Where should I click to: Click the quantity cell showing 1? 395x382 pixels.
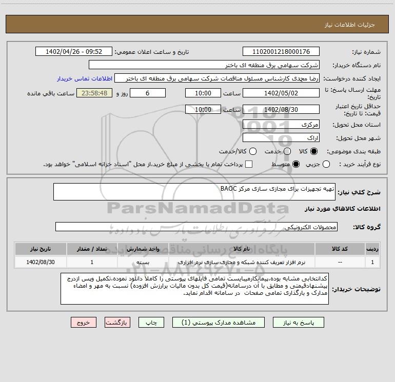coord(92,262)
